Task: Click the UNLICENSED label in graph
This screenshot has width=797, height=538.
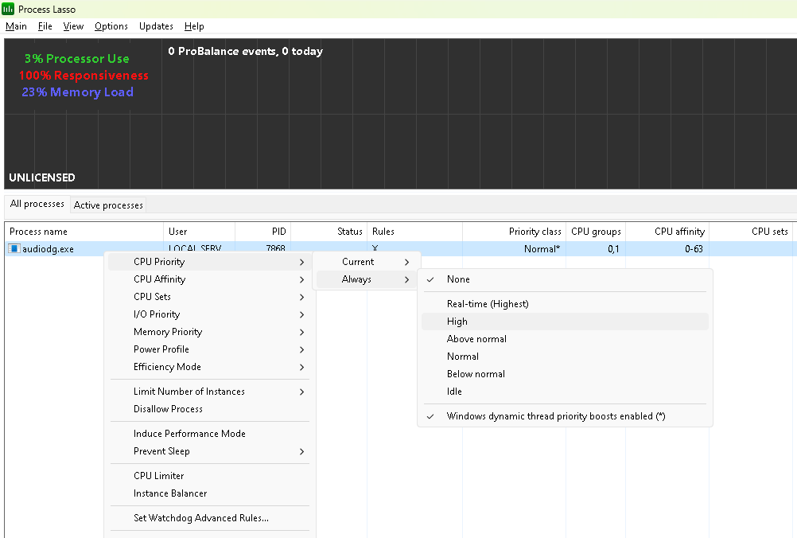Action: [x=42, y=177]
